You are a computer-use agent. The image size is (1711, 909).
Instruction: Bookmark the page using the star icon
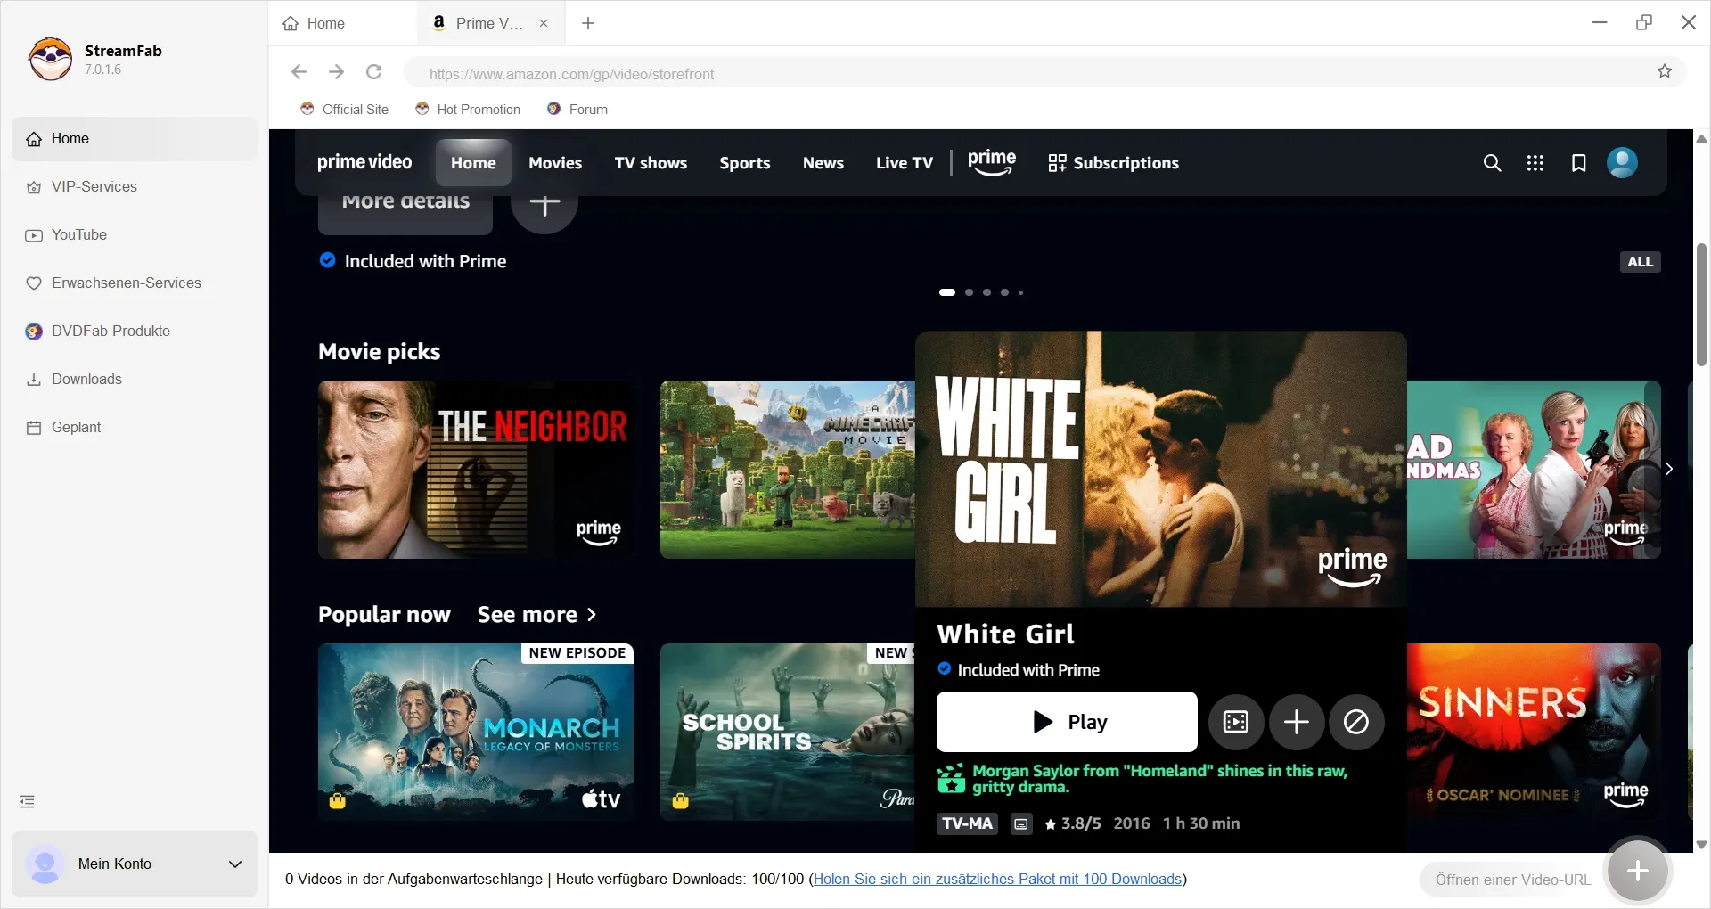click(1665, 72)
